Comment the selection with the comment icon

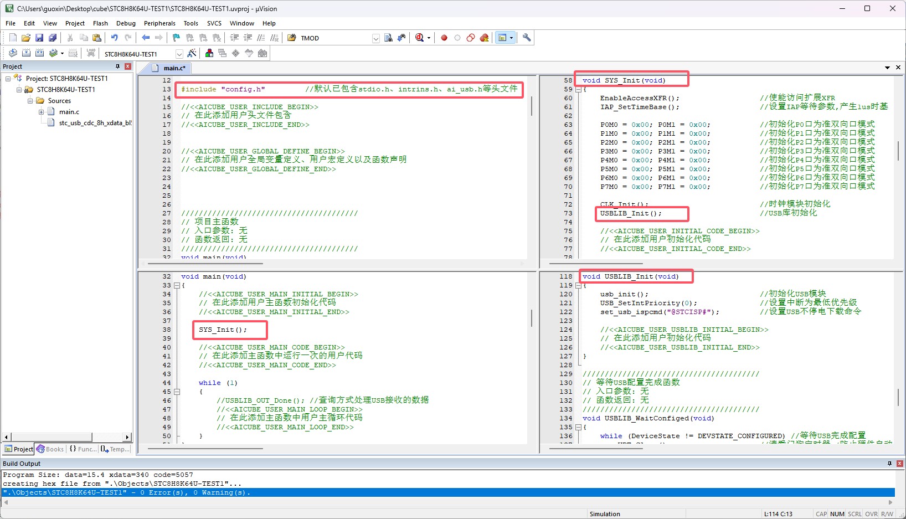(261, 38)
